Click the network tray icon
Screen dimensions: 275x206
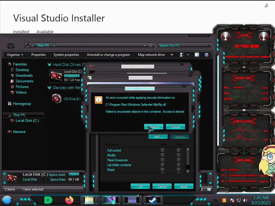[239, 200]
